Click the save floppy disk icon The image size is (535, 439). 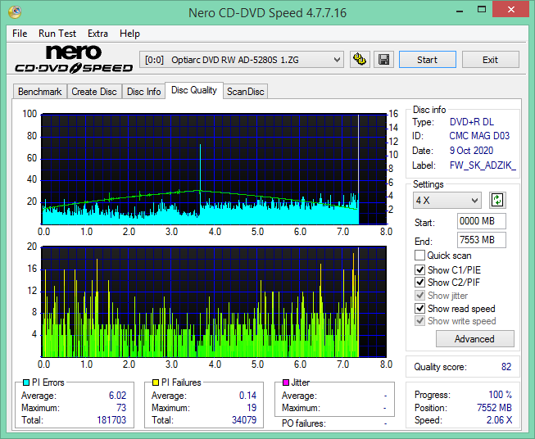tap(384, 60)
